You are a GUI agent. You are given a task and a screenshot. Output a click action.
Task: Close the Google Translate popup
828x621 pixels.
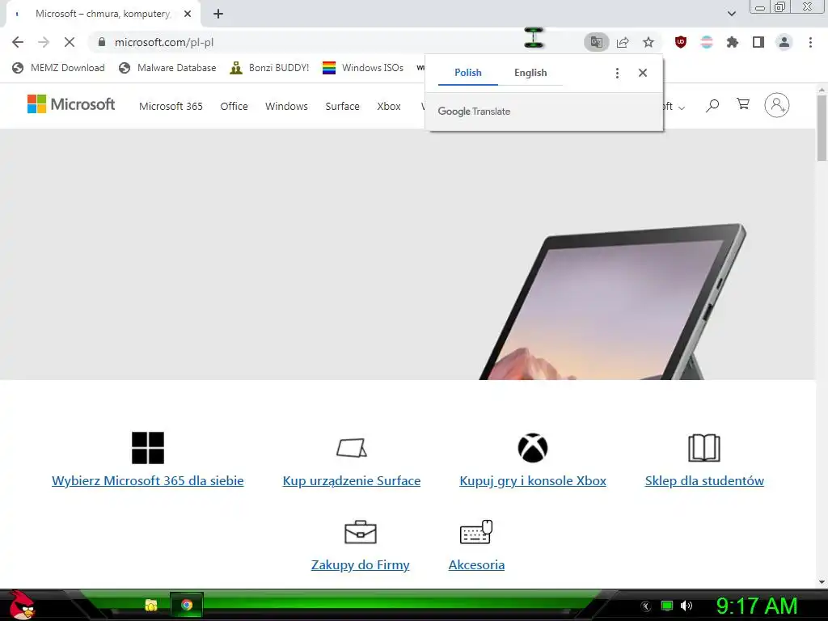click(x=643, y=73)
